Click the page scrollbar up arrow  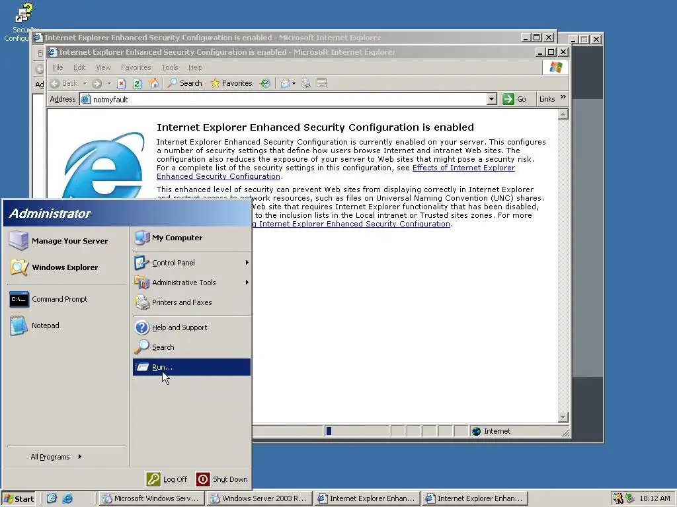click(x=563, y=114)
